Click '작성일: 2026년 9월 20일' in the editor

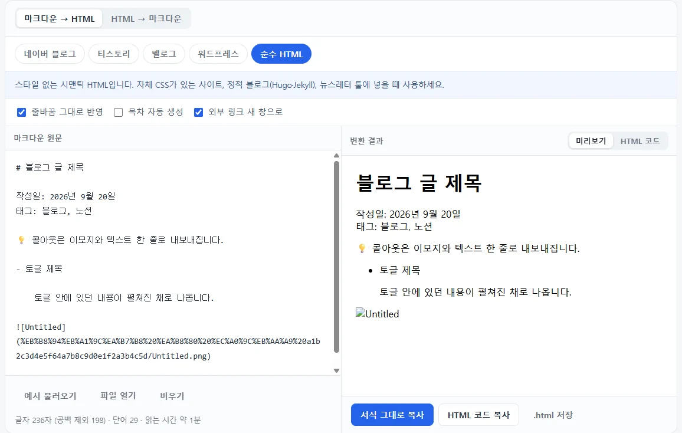tap(65, 196)
